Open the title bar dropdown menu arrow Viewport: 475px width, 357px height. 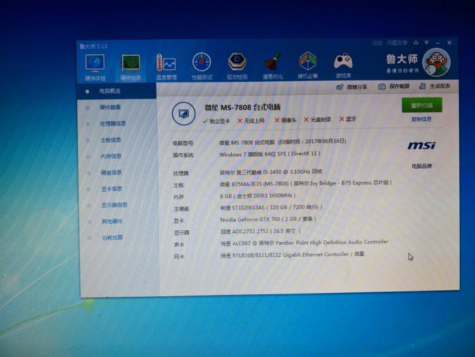tap(426, 42)
